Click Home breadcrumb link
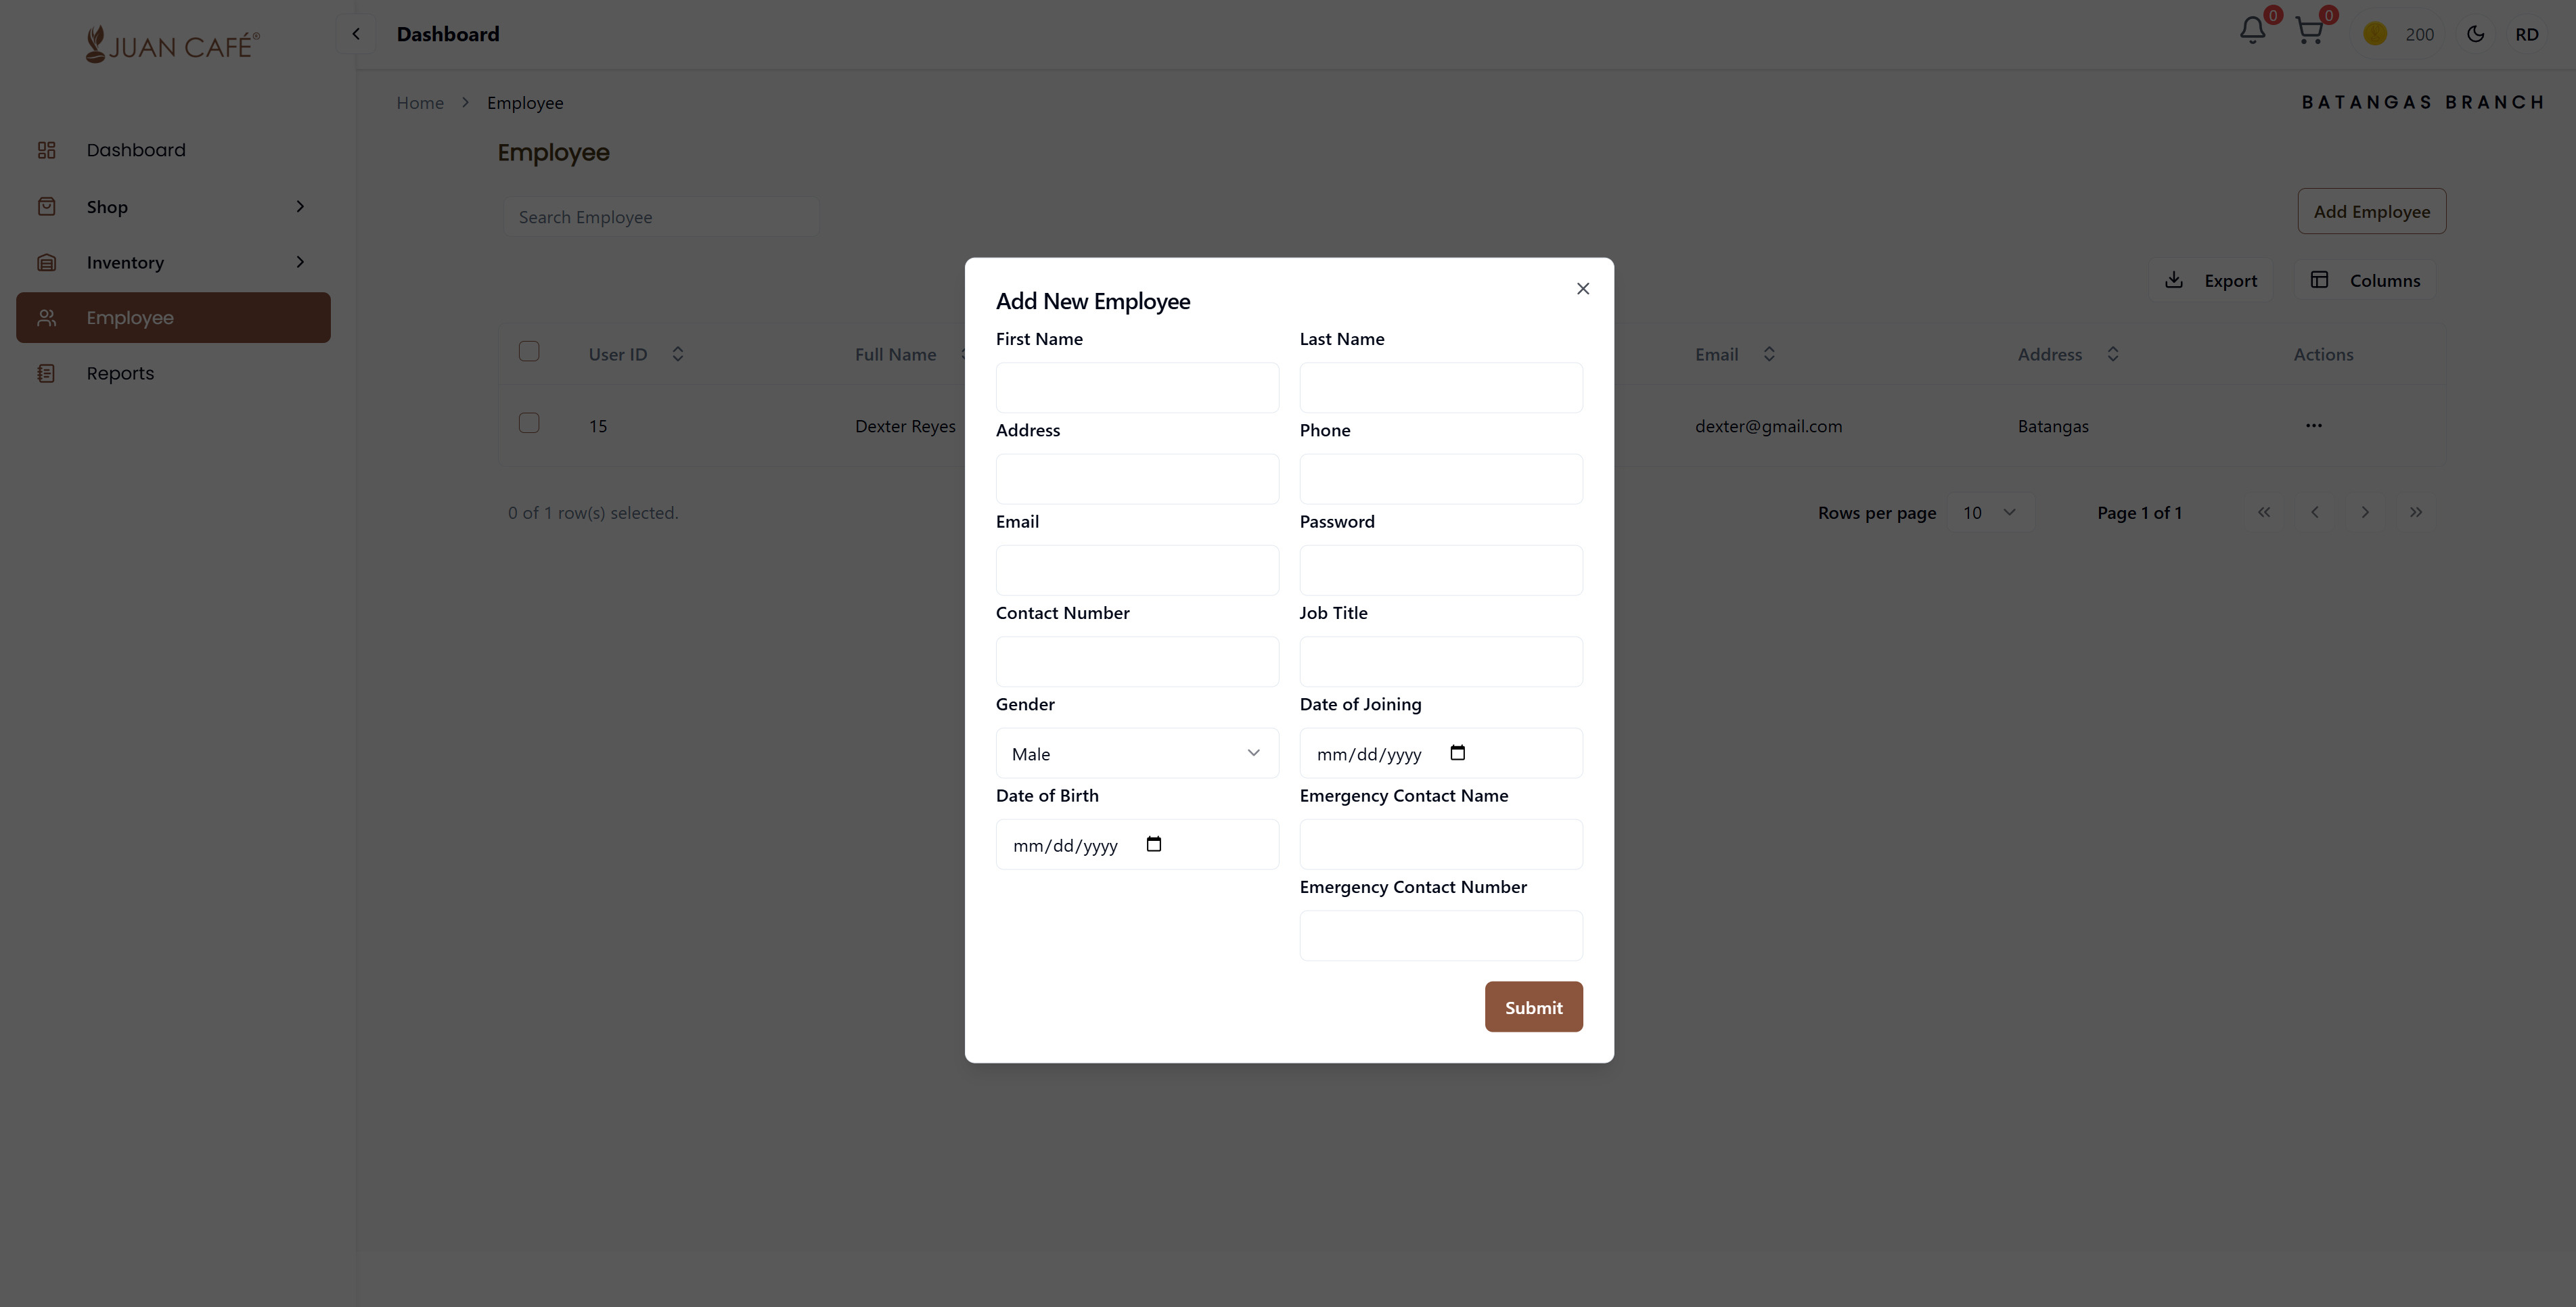Image resolution: width=2576 pixels, height=1307 pixels. pyautogui.click(x=419, y=103)
